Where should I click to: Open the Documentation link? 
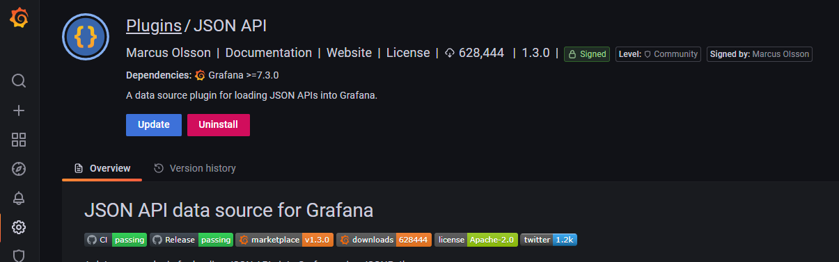(x=269, y=53)
